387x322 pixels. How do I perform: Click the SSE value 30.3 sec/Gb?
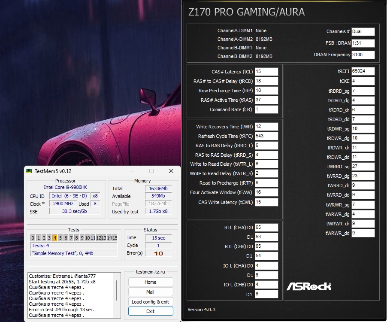(75, 211)
